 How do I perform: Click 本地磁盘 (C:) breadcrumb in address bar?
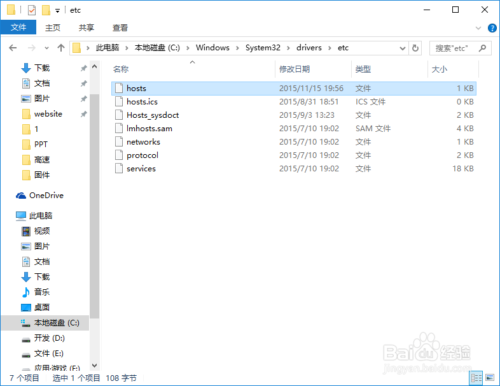pyautogui.click(x=157, y=48)
